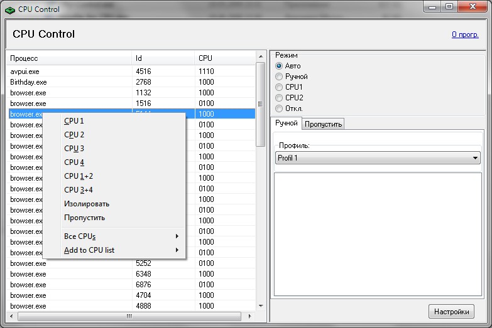Select browser.exe row with Id 6348
Image resolution: width=492 pixels, height=328 pixels.
click(131, 274)
